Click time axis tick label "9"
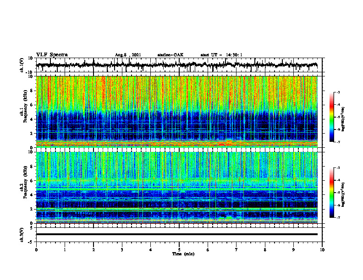The image size is (363, 280). [293, 250]
